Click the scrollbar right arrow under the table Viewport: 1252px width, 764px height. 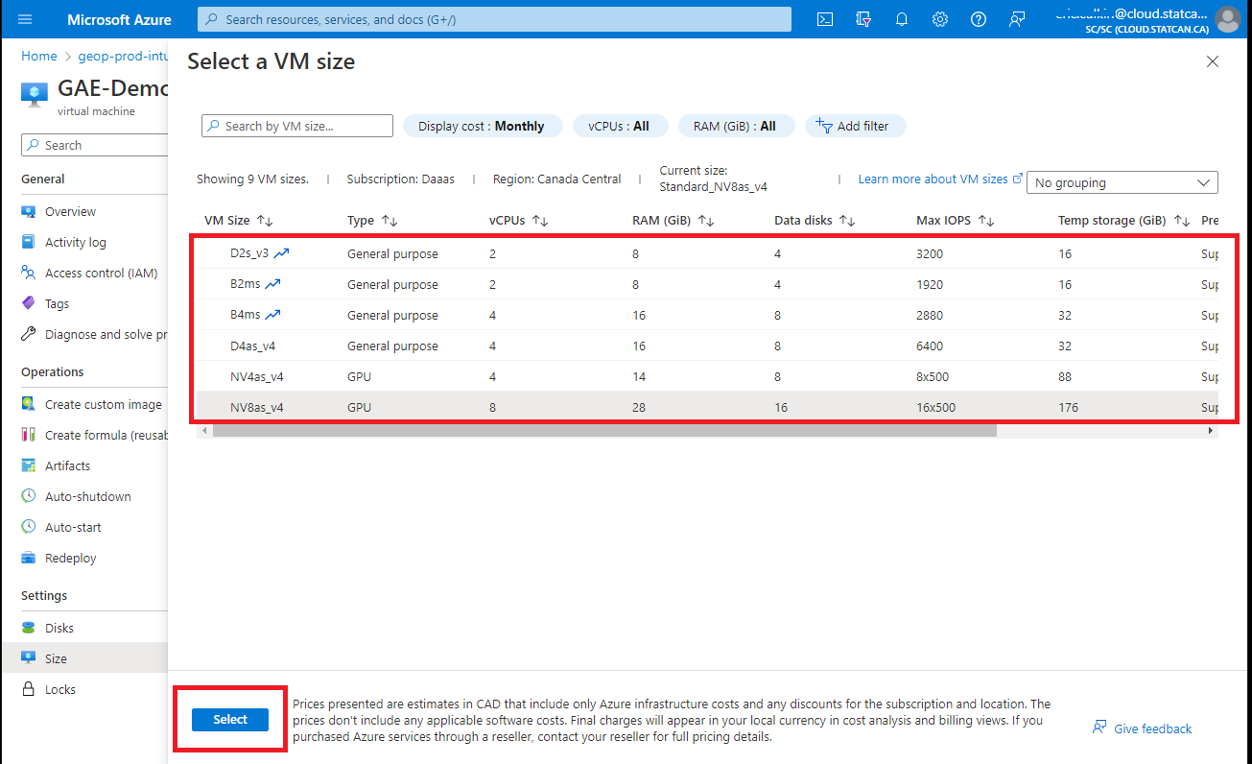(x=1211, y=431)
